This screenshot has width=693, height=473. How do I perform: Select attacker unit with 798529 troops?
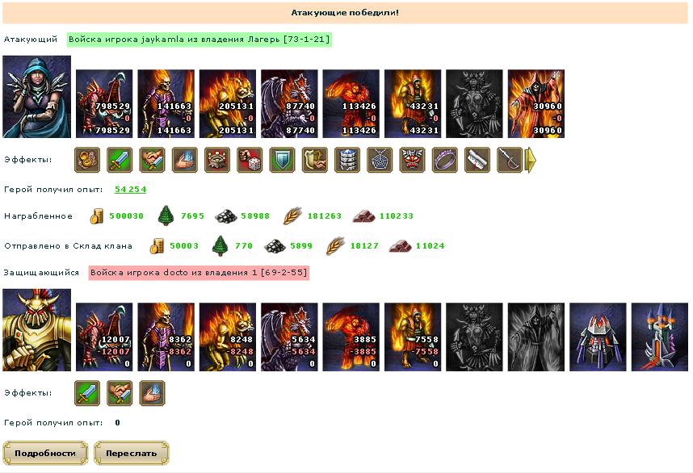104,104
